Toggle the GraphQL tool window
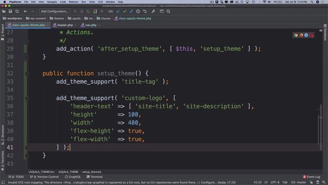Screen dimensions: 328x185 click(x=73, y=177)
